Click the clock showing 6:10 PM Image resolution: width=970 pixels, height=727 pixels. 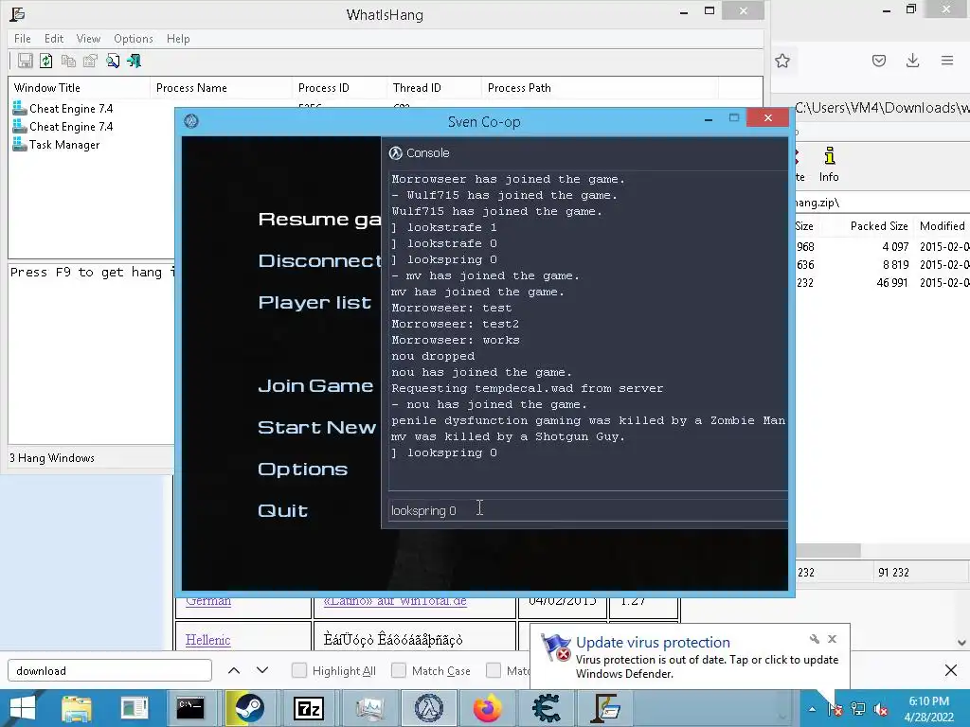click(x=928, y=709)
